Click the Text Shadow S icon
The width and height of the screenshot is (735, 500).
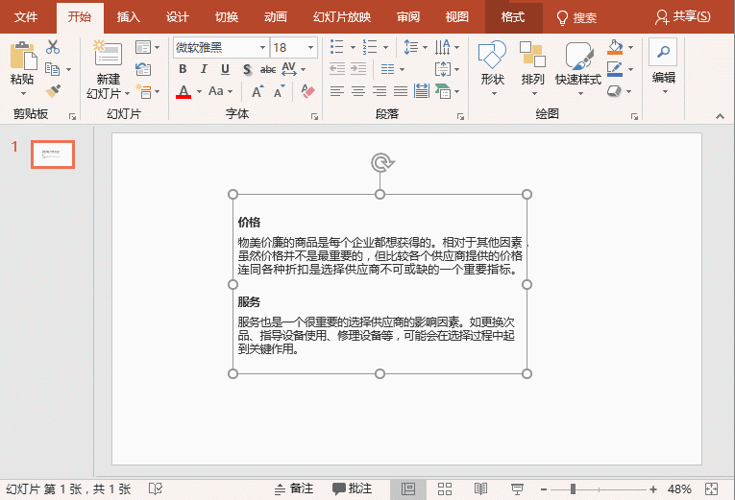tap(247, 69)
